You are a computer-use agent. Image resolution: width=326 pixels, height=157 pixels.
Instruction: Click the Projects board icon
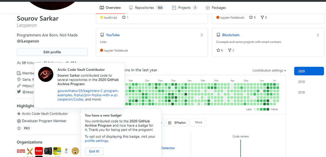pyautogui.click(x=174, y=8)
